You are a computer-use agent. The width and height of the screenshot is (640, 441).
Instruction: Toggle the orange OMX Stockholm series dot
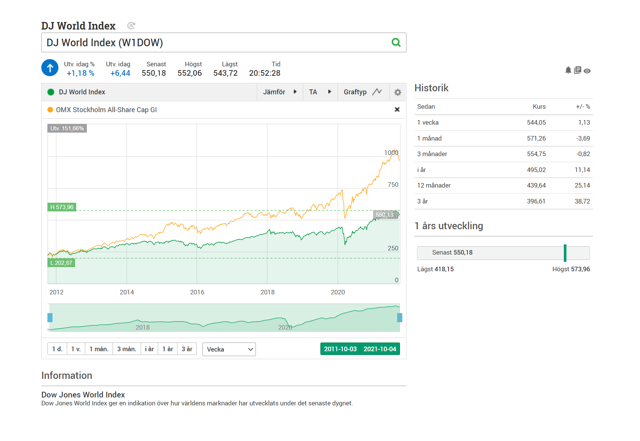coord(50,110)
